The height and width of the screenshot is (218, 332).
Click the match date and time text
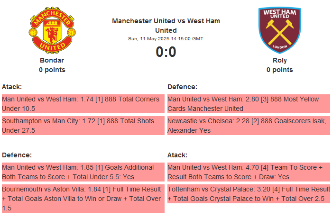click(x=166, y=39)
